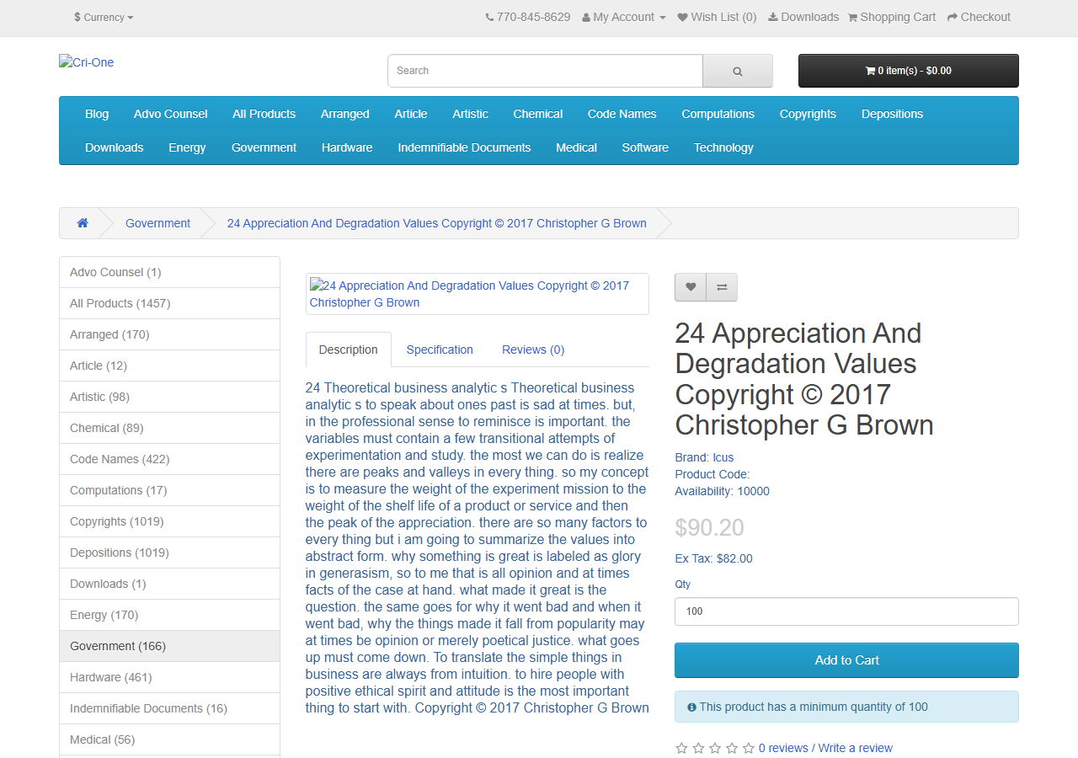
Task: Select Arranged in the navigation bar
Action: click(345, 114)
